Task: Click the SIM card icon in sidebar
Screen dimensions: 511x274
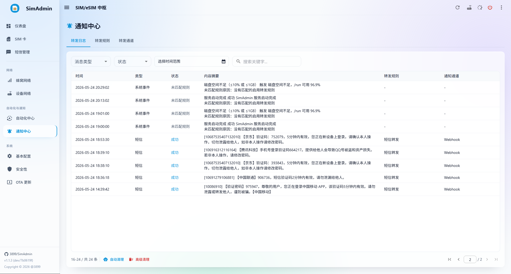Action: [9, 39]
